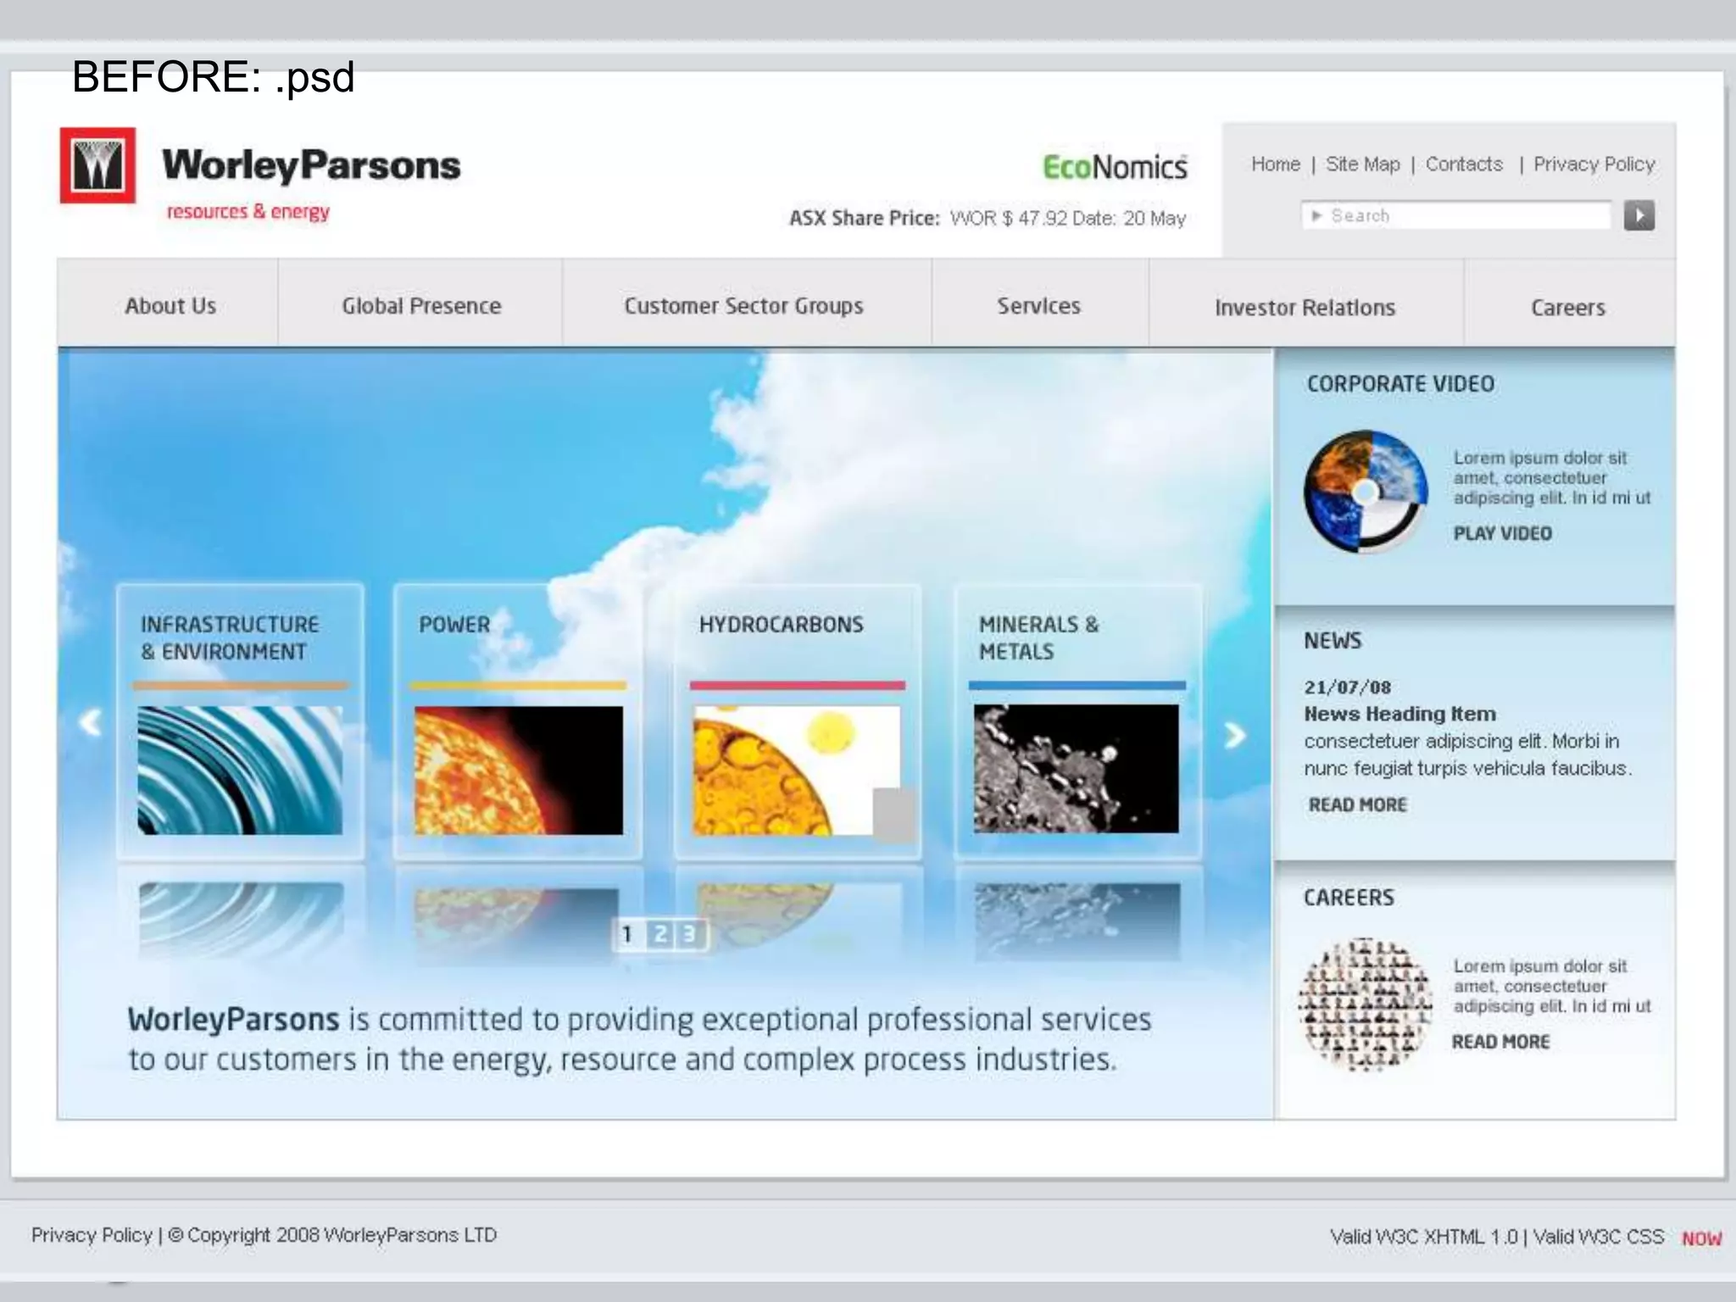Open the Investor Relations menu
The height and width of the screenshot is (1302, 1736).
(x=1304, y=308)
